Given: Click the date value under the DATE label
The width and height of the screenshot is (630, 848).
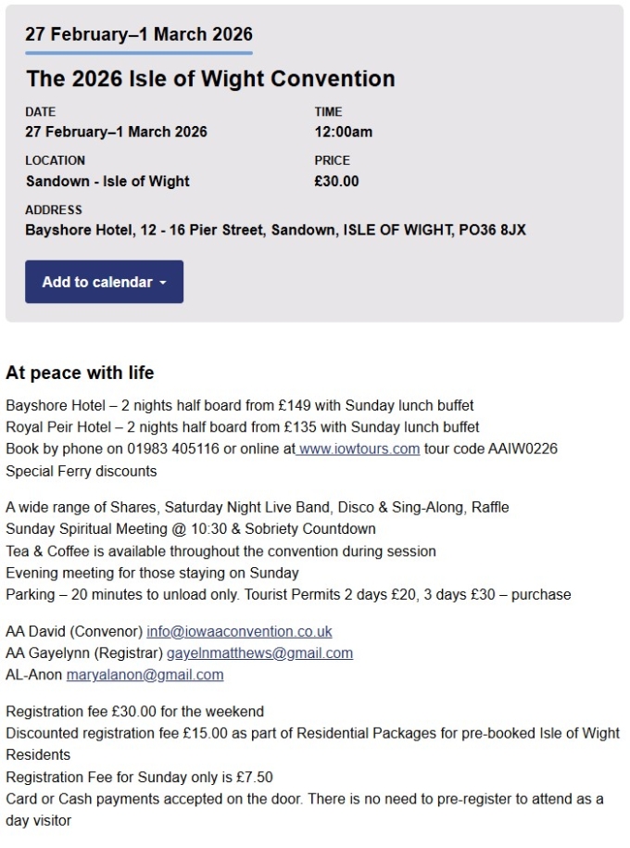Looking at the screenshot, I should 116,132.
